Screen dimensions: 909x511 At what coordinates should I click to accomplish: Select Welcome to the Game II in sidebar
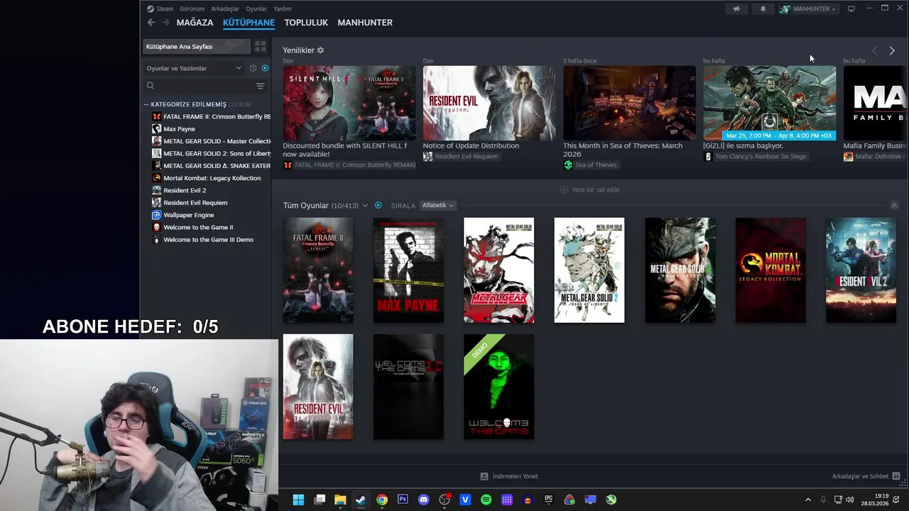[x=212, y=227]
